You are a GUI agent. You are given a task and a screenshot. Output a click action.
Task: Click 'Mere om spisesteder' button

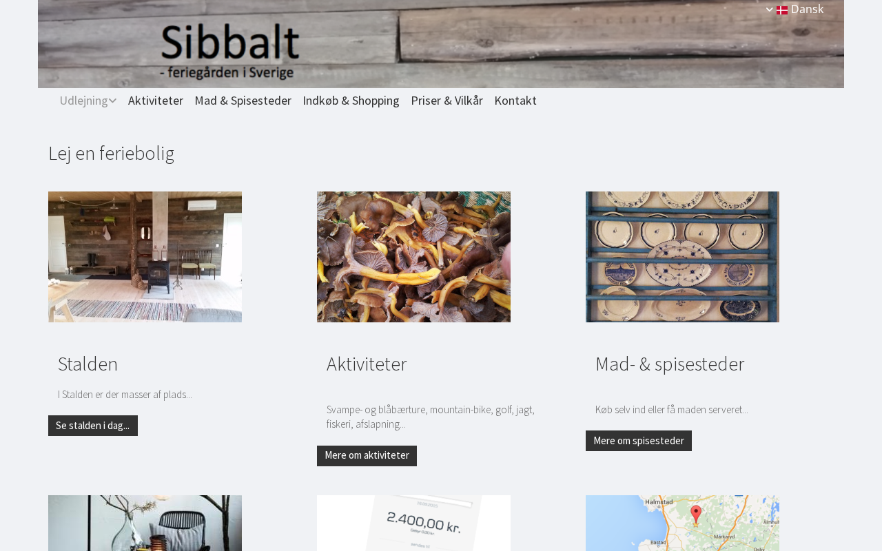pyautogui.click(x=639, y=441)
